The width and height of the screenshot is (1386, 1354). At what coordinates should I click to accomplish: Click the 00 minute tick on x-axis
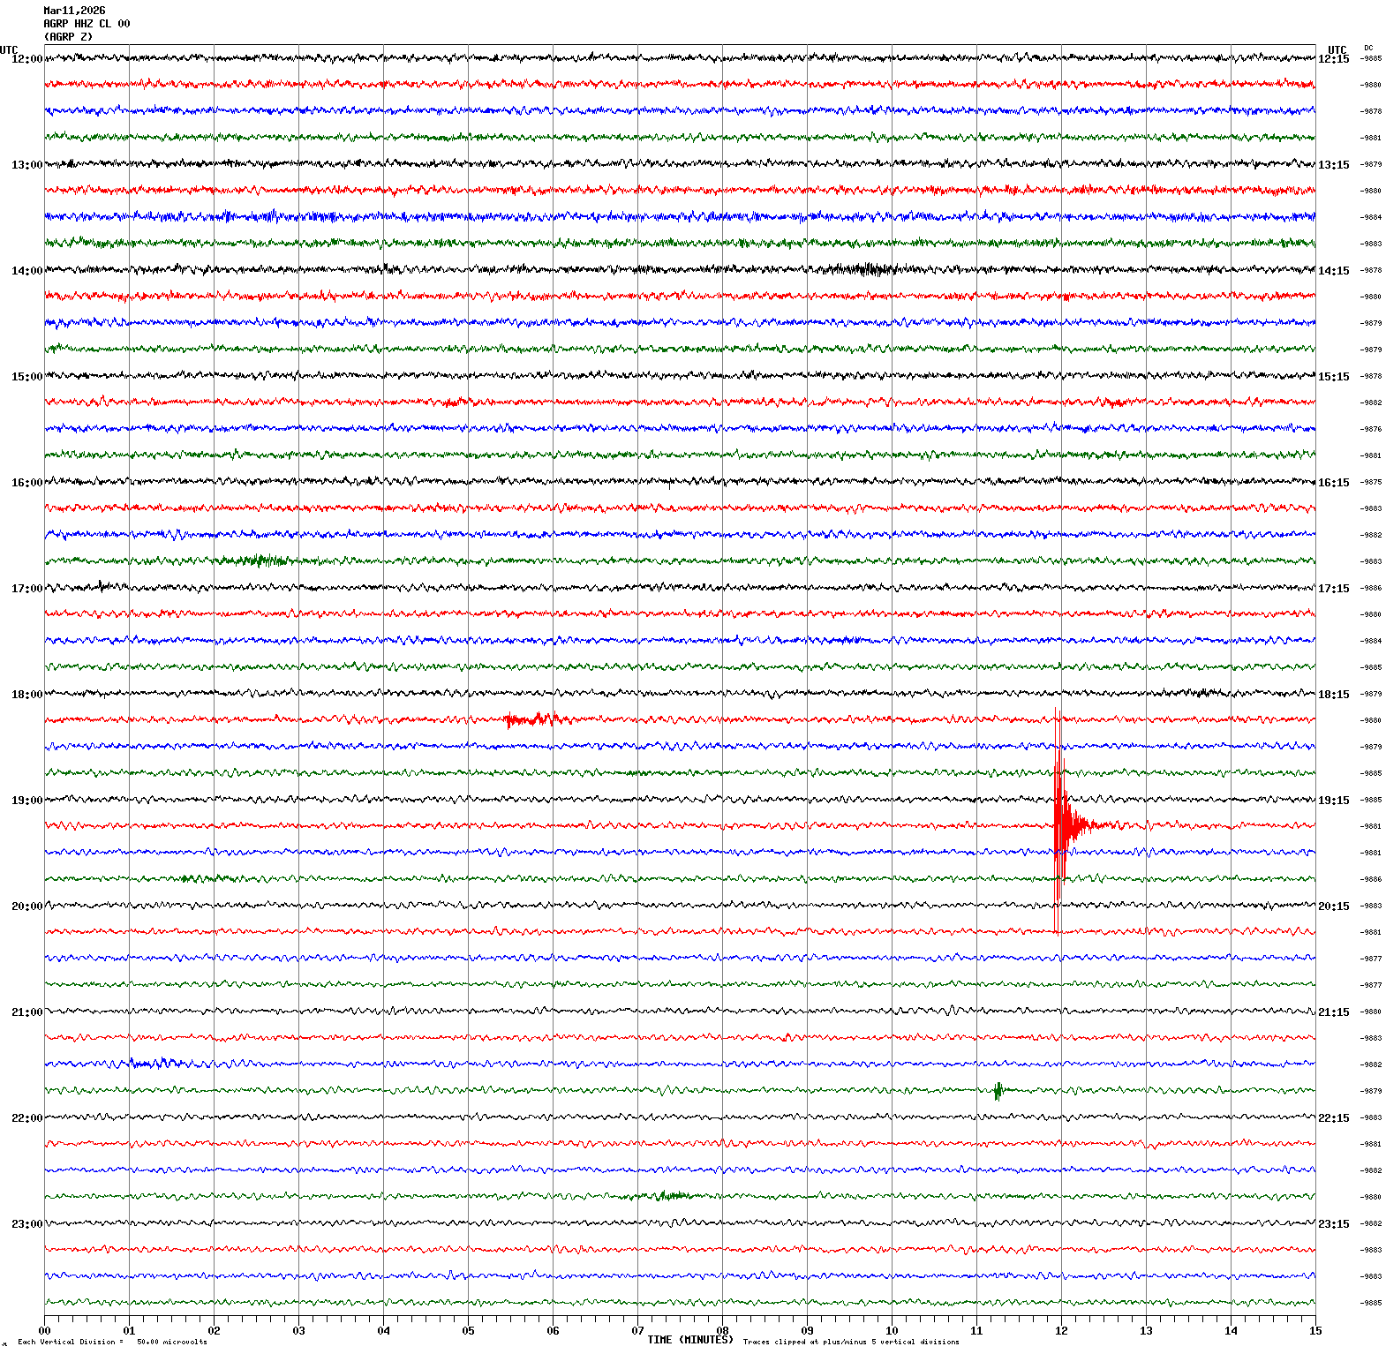45,1330
